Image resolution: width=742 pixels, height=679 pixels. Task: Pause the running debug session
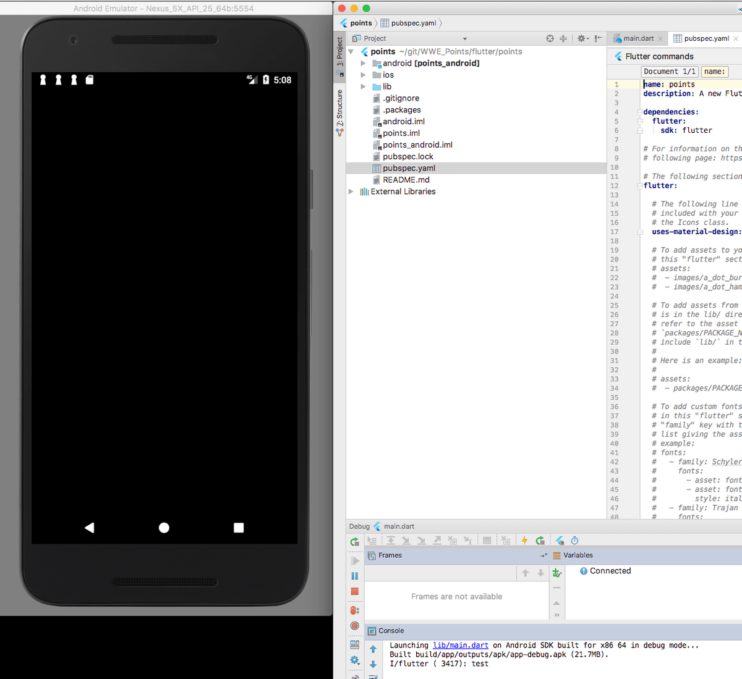pos(355,575)
